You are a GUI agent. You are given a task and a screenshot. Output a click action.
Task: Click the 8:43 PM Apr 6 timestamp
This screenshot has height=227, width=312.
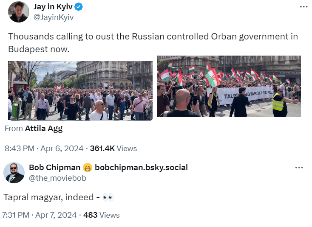tap(43, 149)
